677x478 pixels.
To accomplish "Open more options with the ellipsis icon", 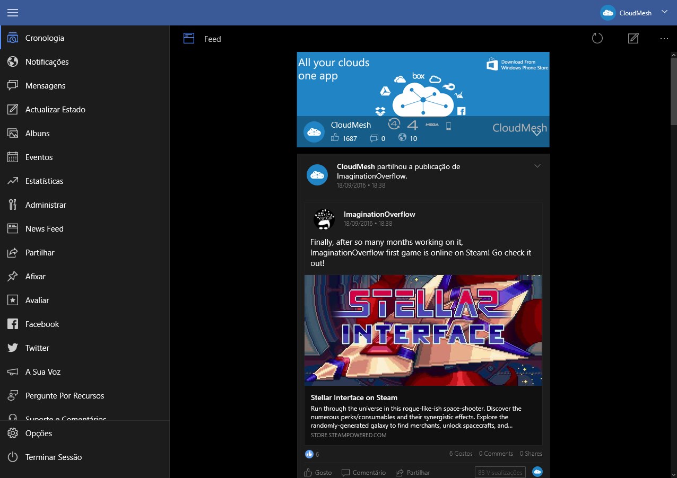I will (664, 38).
